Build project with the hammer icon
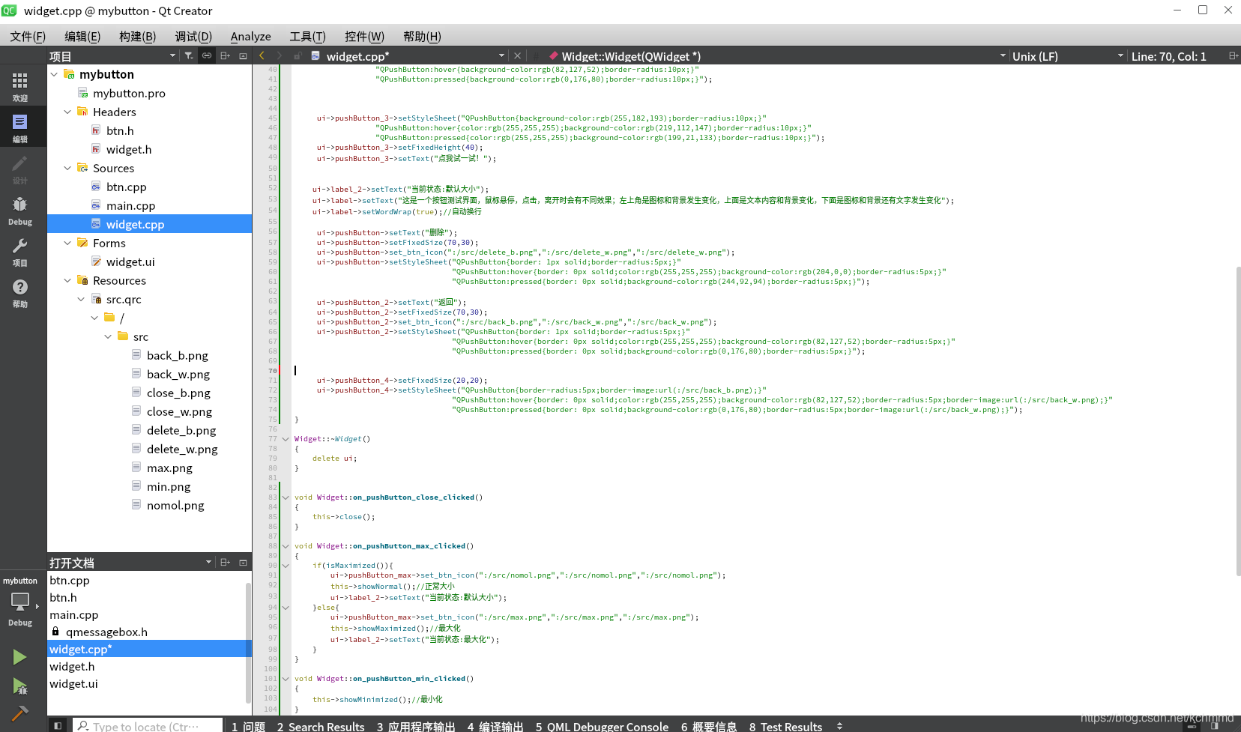This screenshot has height=732, width=1241. (x=20, y=713)
